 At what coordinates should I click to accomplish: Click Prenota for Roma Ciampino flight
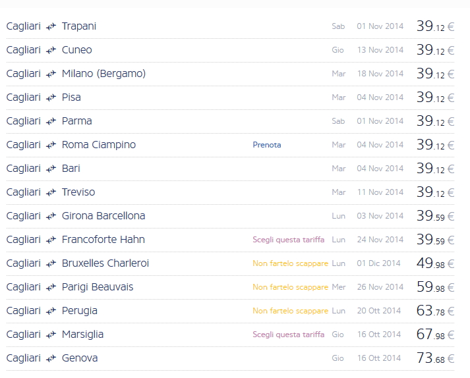266,145
